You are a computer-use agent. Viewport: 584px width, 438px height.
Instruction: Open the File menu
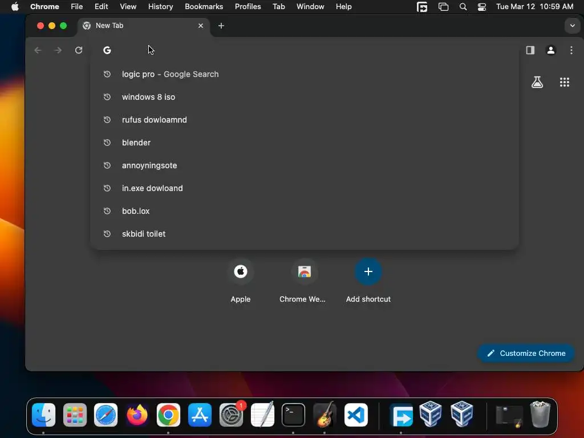point(77,7)
